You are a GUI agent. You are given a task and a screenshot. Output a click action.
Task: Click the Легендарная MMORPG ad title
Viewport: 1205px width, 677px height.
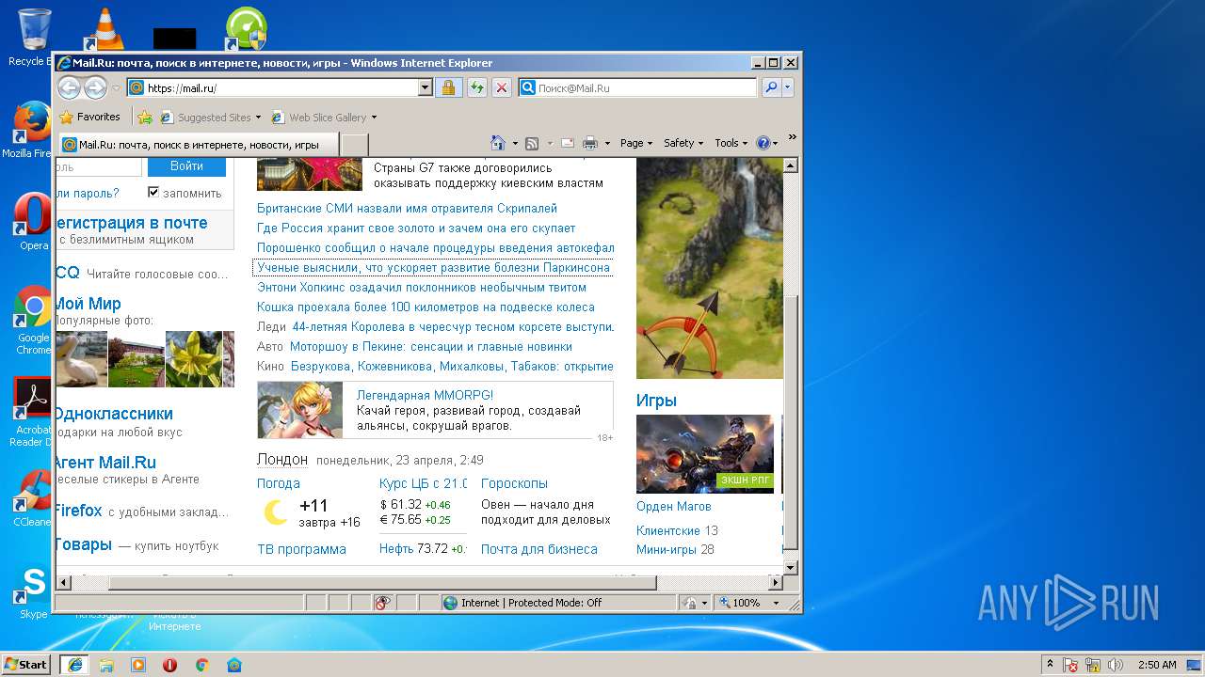[425, 395]
